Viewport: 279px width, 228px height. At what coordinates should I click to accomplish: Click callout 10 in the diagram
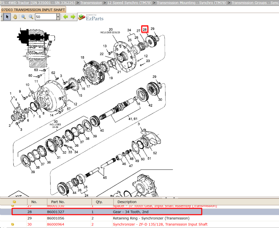tap(27, 85)
